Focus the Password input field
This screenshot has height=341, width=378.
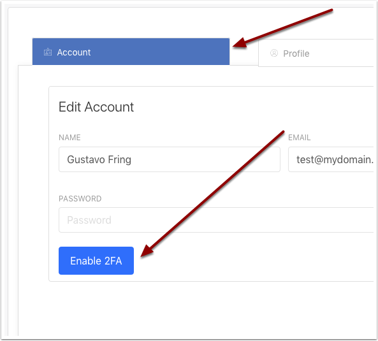(216, 220)
